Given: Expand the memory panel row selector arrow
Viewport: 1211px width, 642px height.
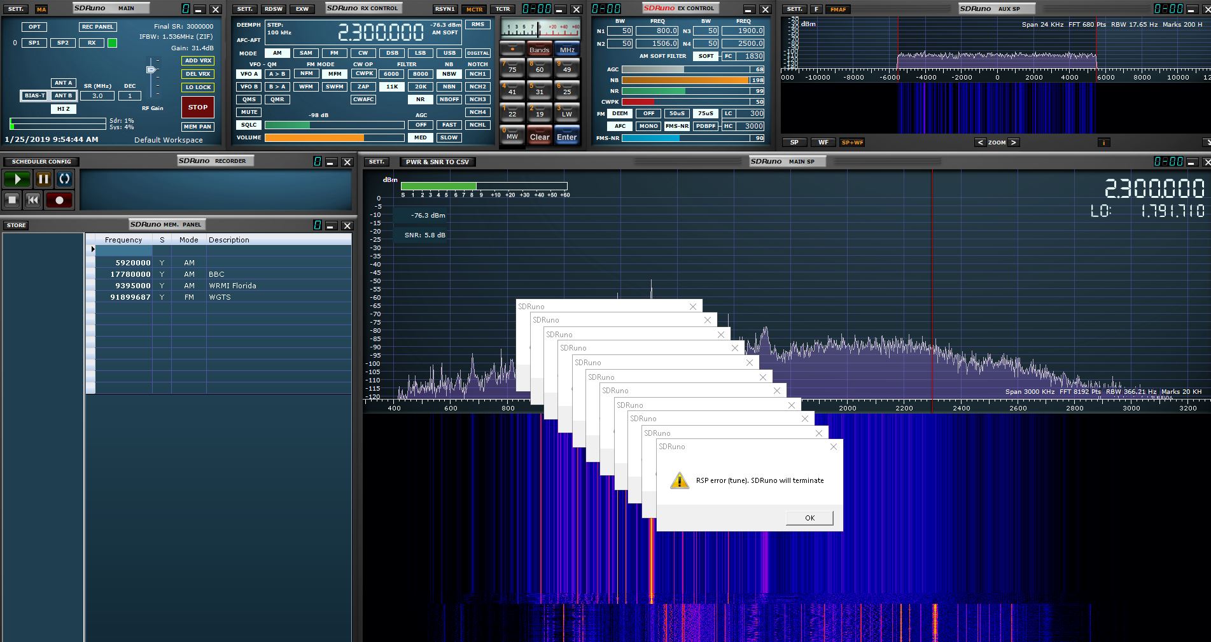Looking at the screenshot, I should tap(92, 249).
